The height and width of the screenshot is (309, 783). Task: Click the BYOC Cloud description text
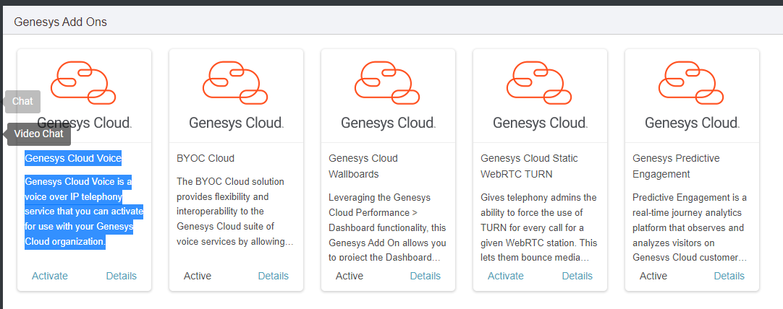(235, 212)
